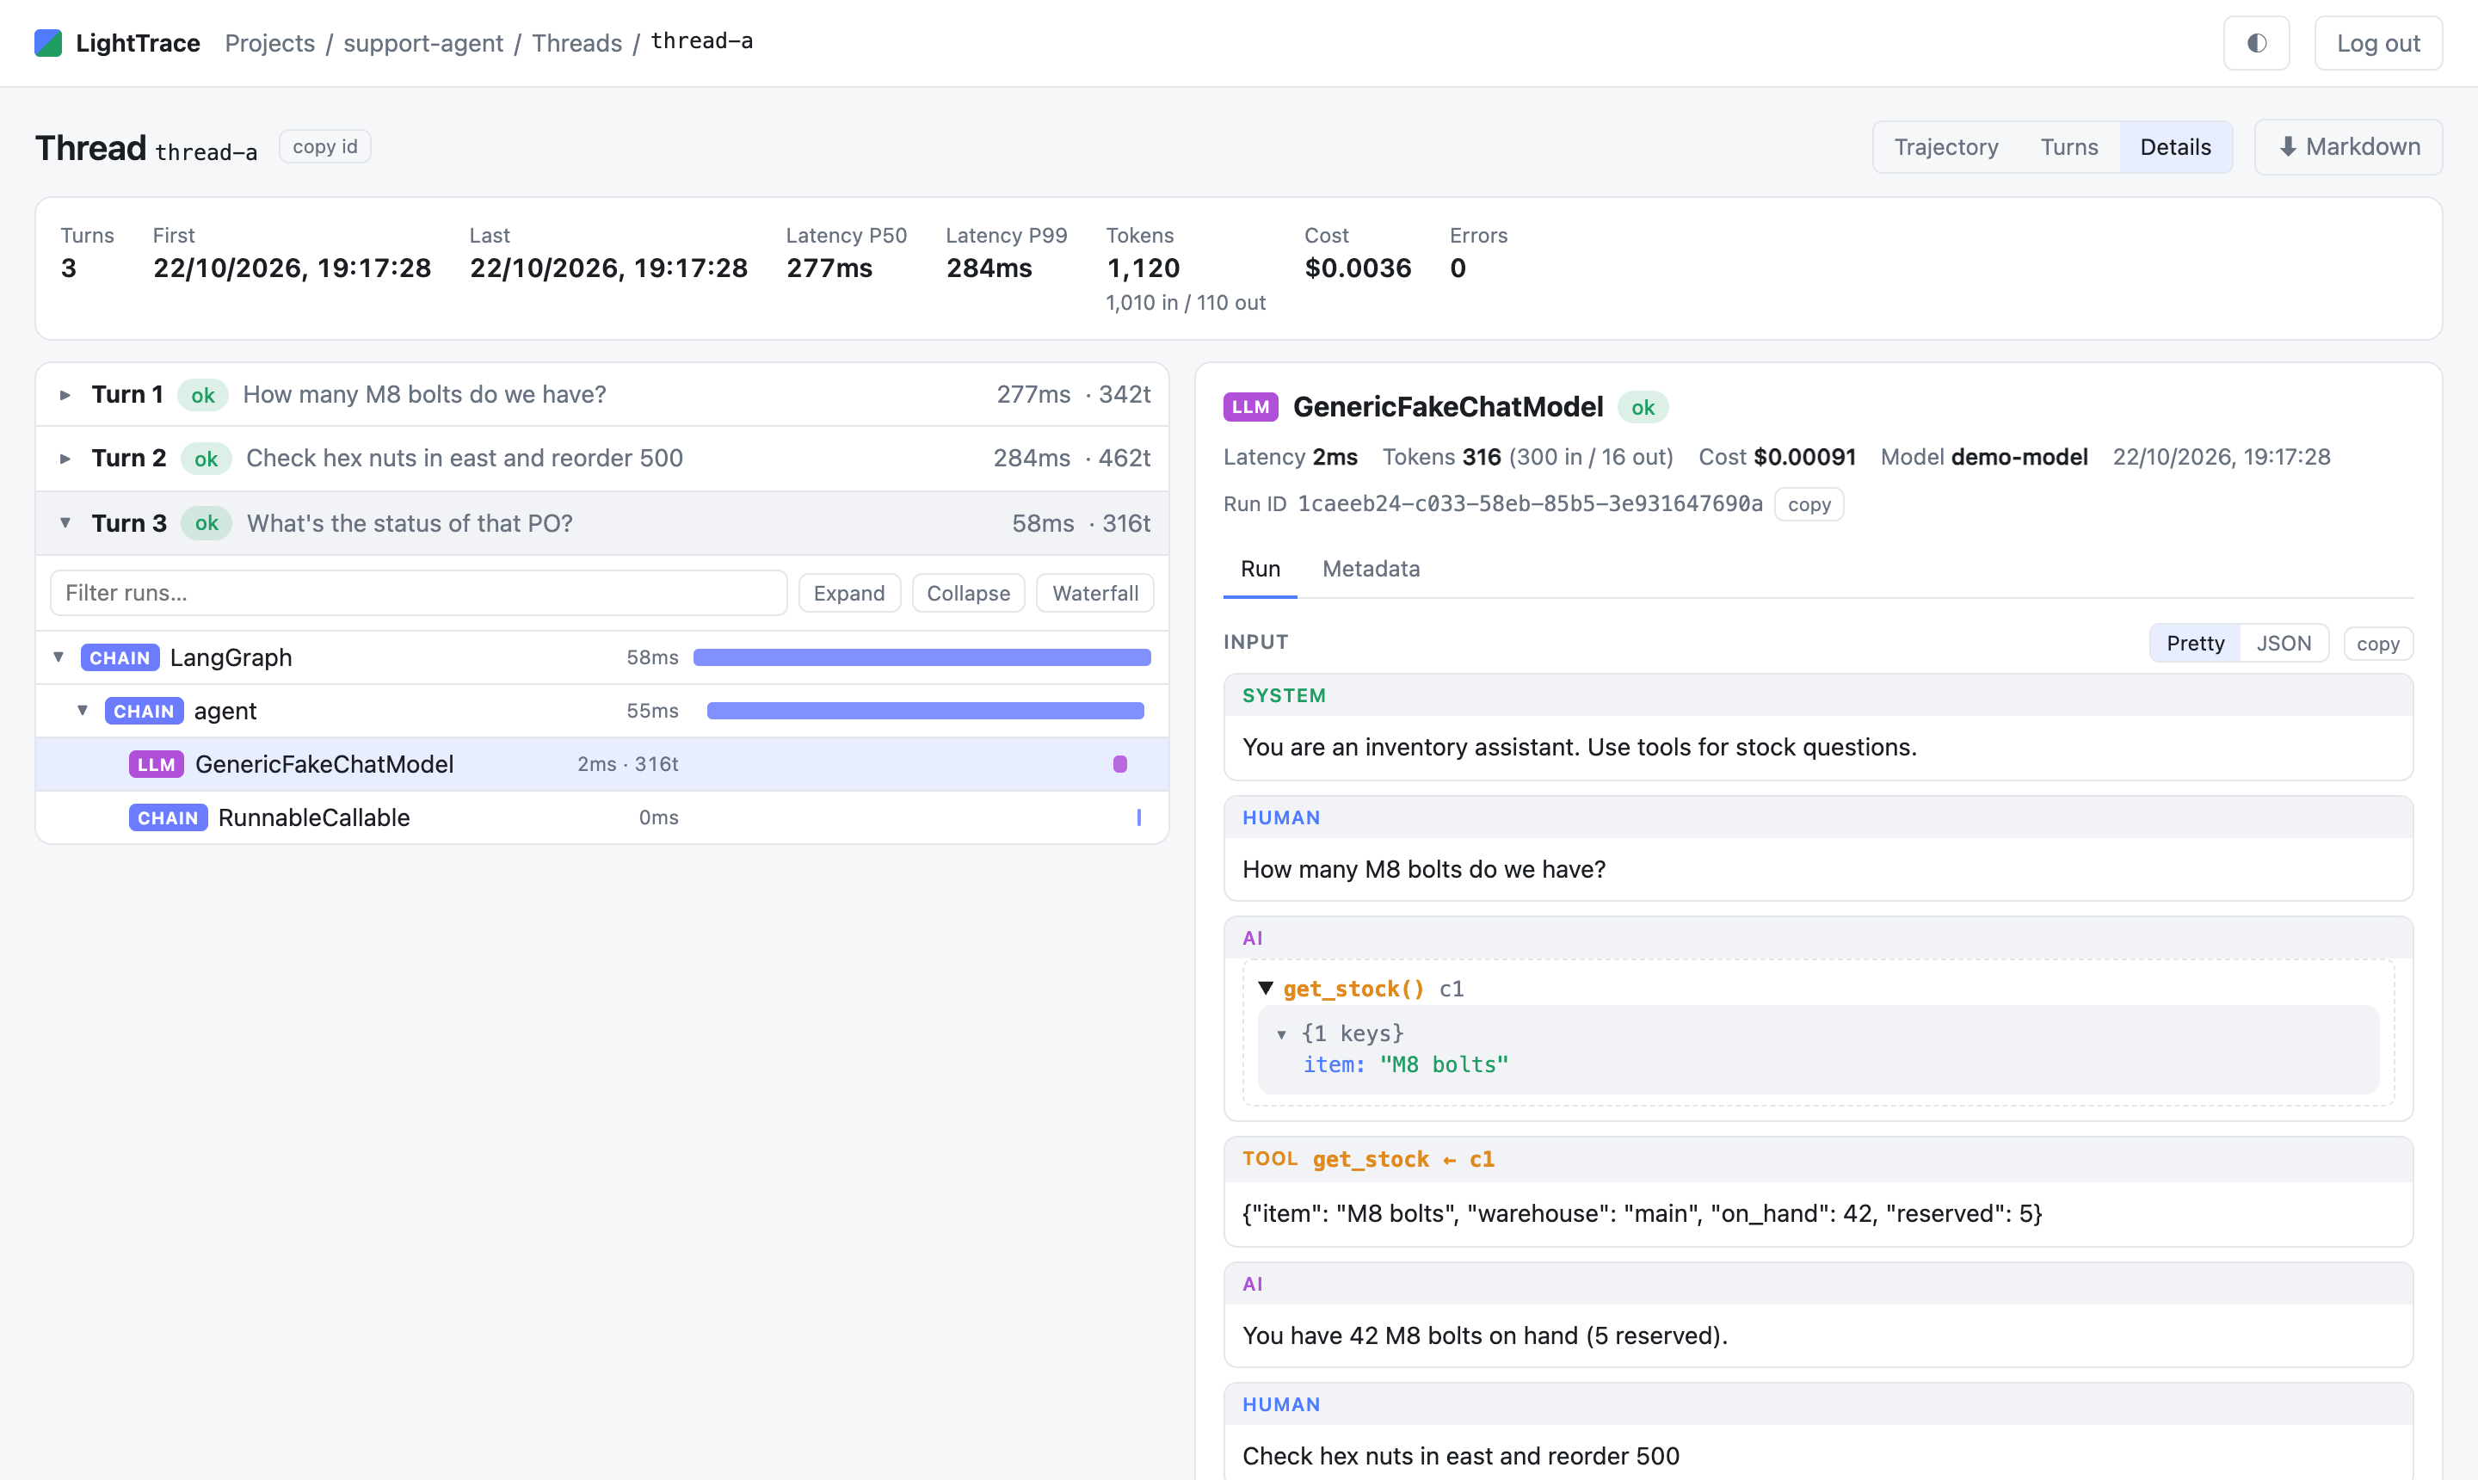Open the Projects breadcrumb link
The image size is (2478, 1480).
(269, 43)
